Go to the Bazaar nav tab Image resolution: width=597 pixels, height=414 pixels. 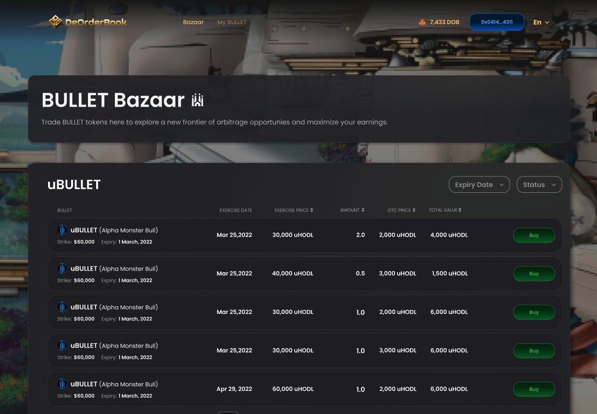[x=193, y=22]
